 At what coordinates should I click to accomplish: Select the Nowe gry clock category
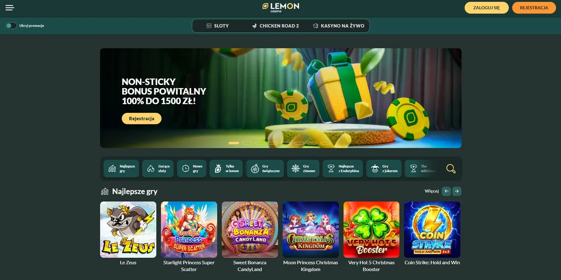click(192, 168)
